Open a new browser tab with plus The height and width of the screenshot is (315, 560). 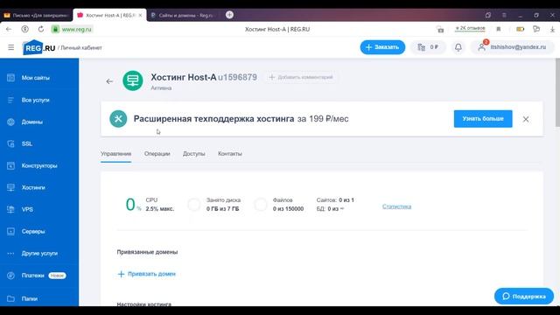pos(229,15)
